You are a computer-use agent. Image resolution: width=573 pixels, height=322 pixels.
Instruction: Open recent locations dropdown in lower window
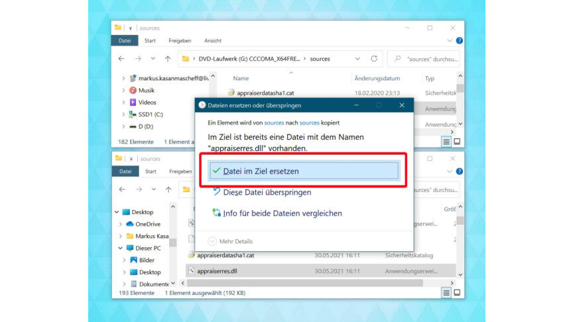click(154, 189)
